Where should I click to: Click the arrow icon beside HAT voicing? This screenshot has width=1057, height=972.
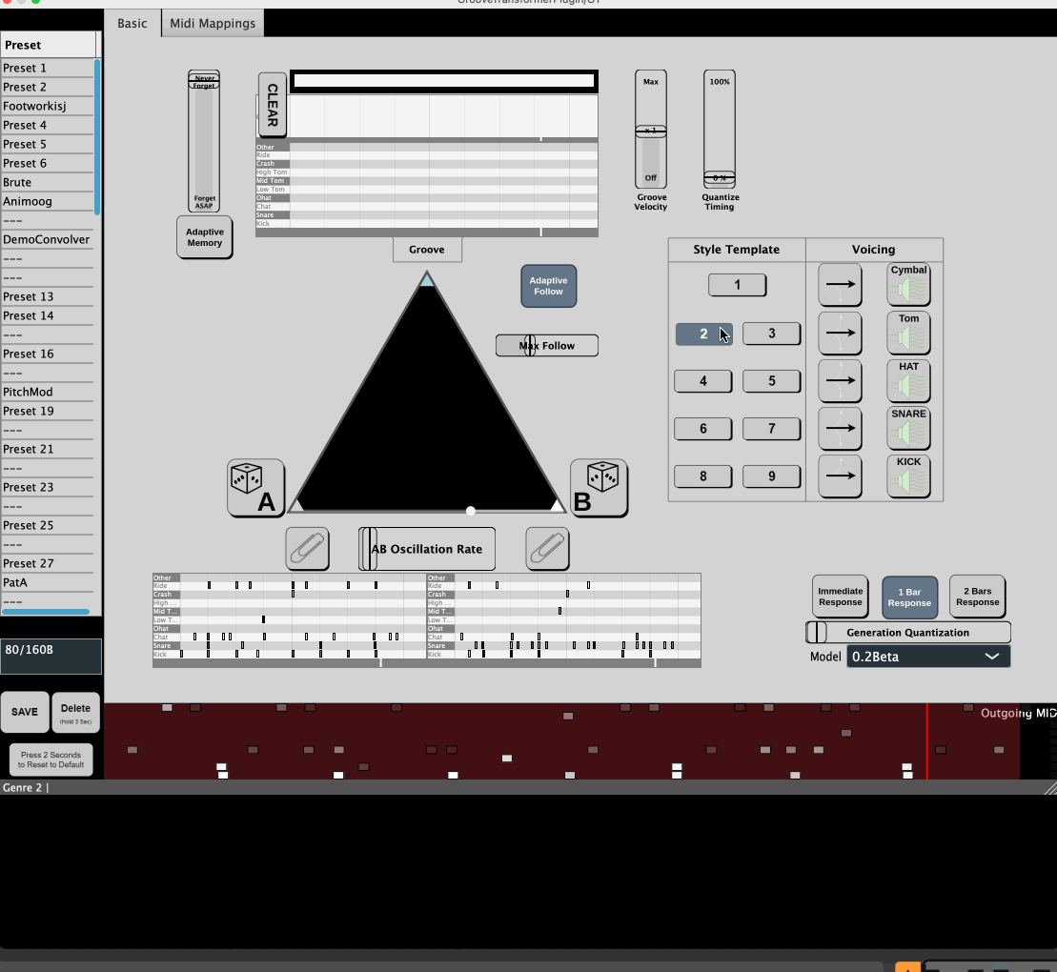point(840,381)
